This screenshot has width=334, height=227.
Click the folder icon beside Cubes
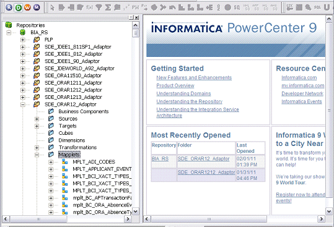click(x=51, y=133)
